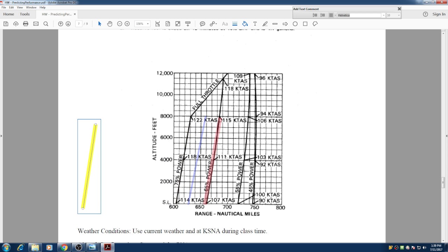
Task: Select the Add Text tool
Action: coord(255,24)
